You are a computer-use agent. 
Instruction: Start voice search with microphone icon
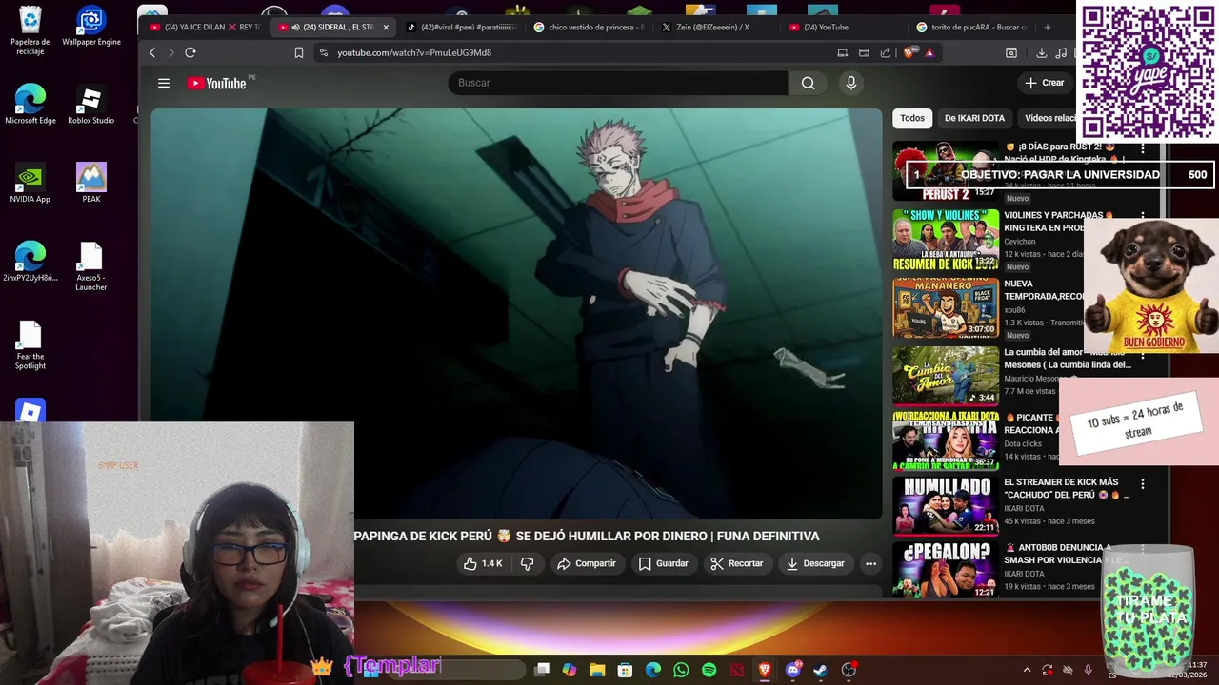point(851,83)
